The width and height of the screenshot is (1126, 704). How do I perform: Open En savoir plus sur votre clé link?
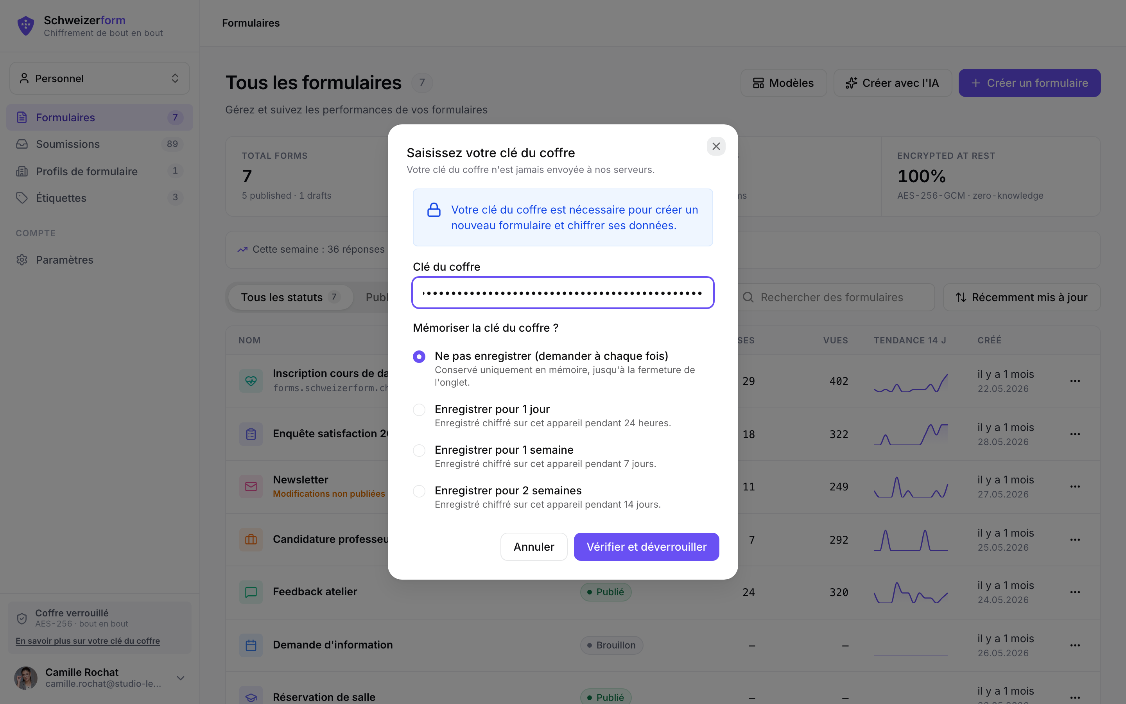click(88, 641)
